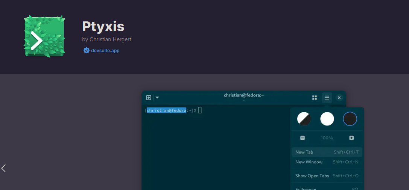Open the devsuite.app verified link

coord(105,50)
